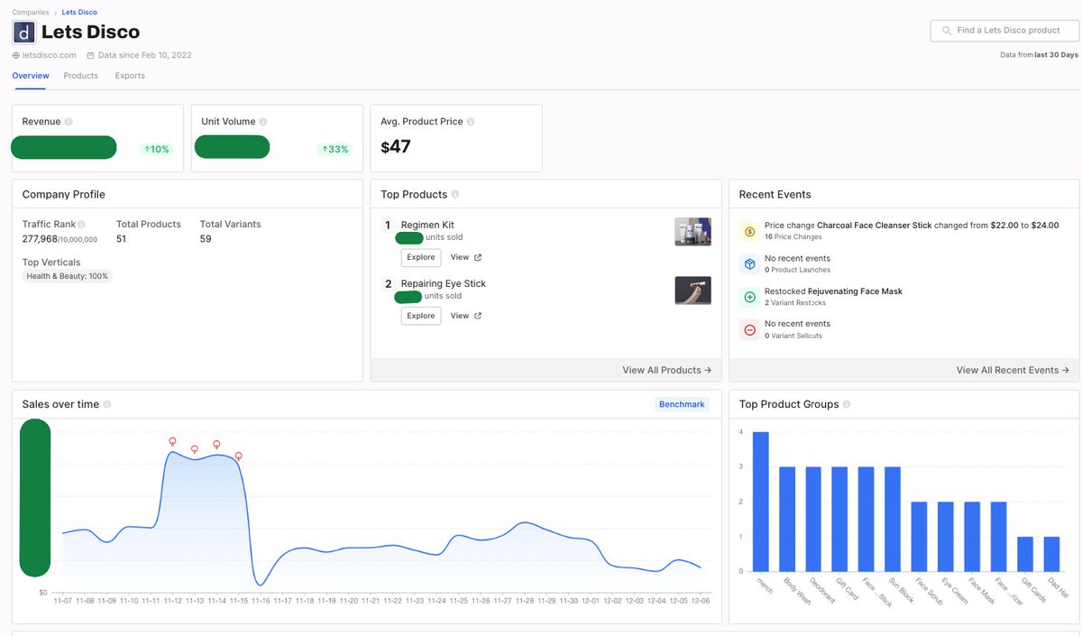Click the green plus restock event icon
The width and height of the screenshot is (1082, 636).
coord(750,297)
